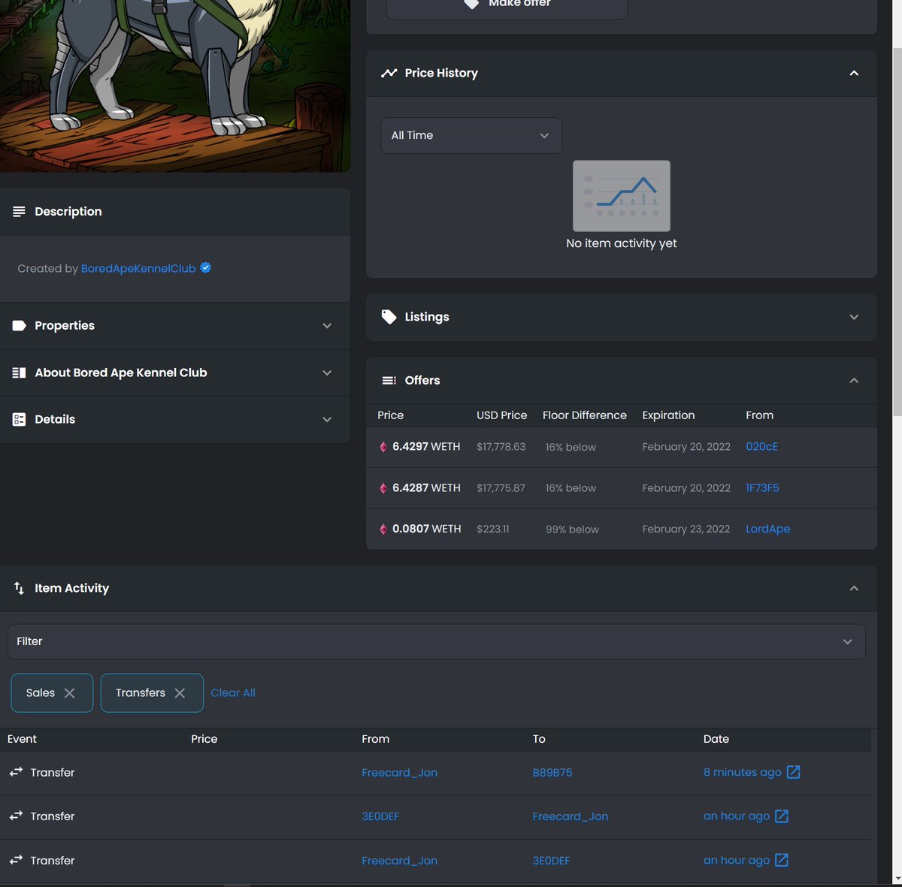
Task: Open external link icon for 8 minutes ago transfer
Action: tap(793, 772)
